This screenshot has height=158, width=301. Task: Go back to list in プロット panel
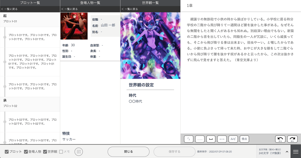tap(9, 9)
